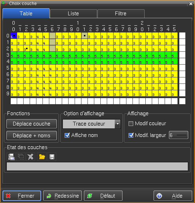Uncheck the Modif. largeur checkbox
This screenshot has width=195, height=203.
pyautogui.click(x=131, y=135)
